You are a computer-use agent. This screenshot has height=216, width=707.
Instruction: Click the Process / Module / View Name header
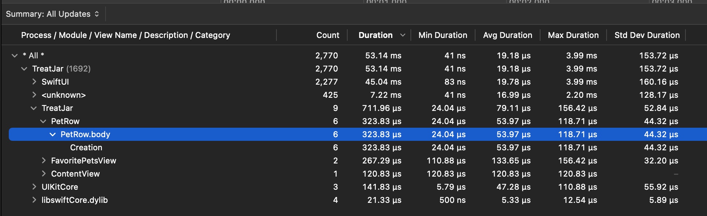126,35
